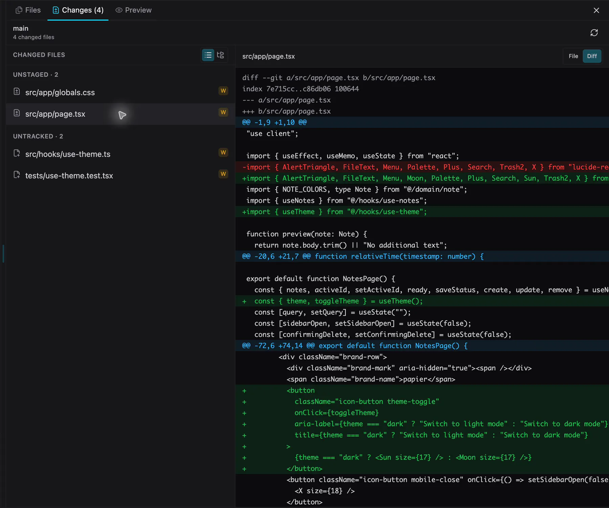
Task: Click the "use client"; line
Action: point(422,134)
